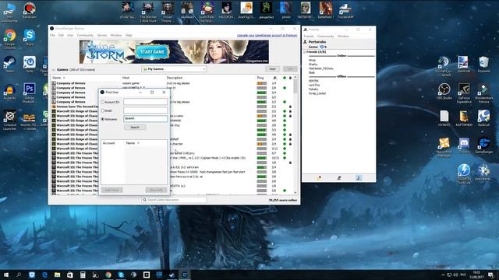This screenshot has height=280, width=499.
Task: Open the Recycle Bin on desktop
Action: [483, 65]
